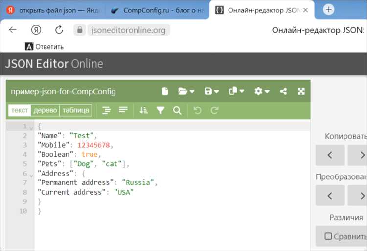
Task: Click the sort contents icon
Action: (x=143, y=110)
